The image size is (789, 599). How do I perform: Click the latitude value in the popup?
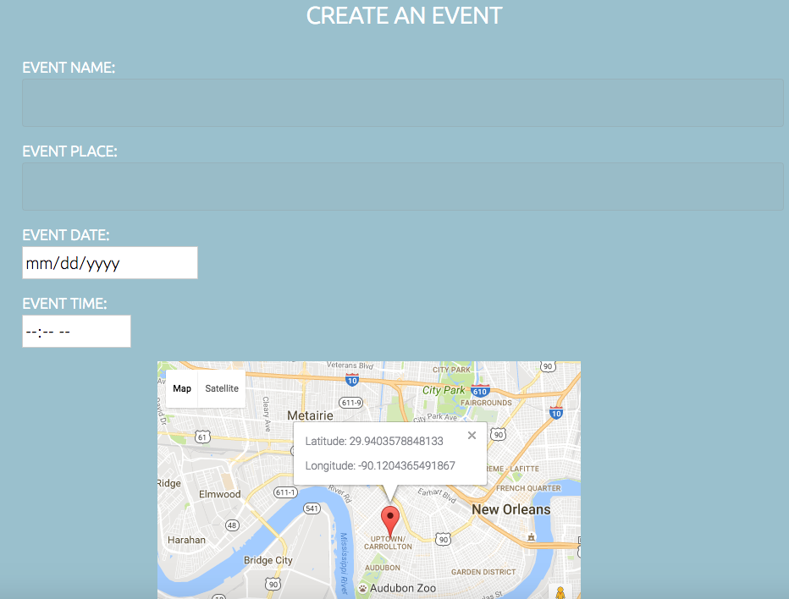(x=374, y=442)
